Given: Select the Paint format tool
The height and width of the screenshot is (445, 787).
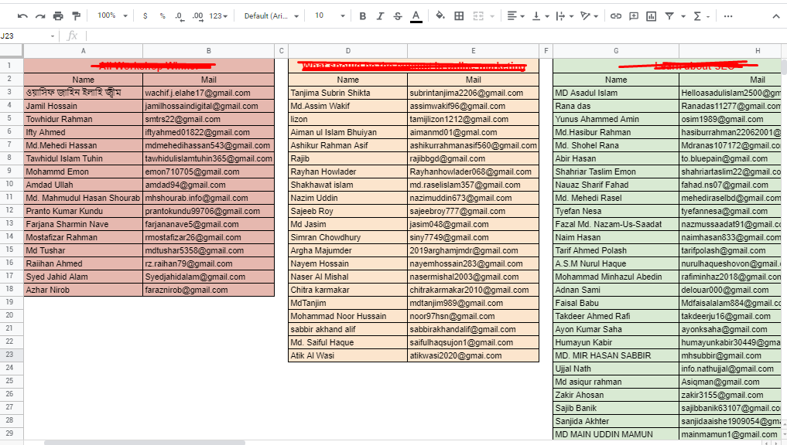Looking at the screenshot, I should [x=77, y=16].
